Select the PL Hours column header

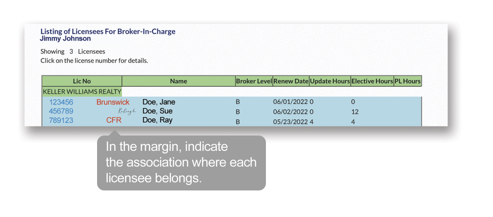point(408,81)
